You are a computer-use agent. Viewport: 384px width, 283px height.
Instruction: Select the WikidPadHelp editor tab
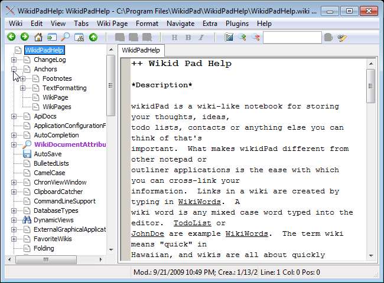point(141,50)
